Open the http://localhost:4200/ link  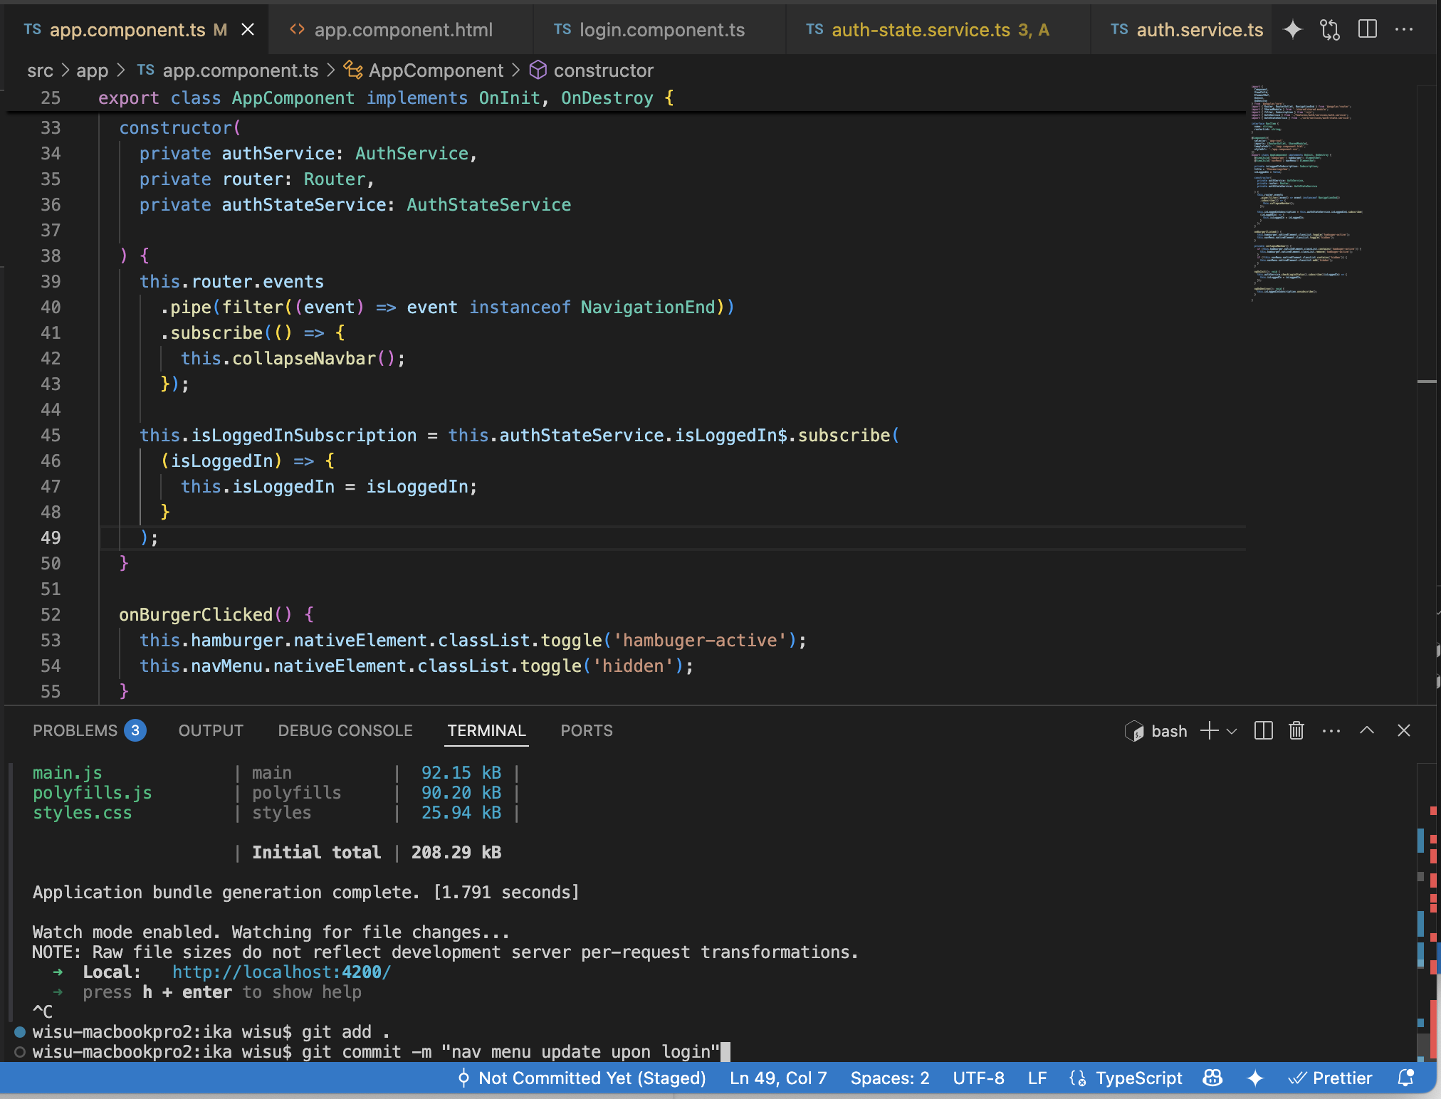point(281,972)
